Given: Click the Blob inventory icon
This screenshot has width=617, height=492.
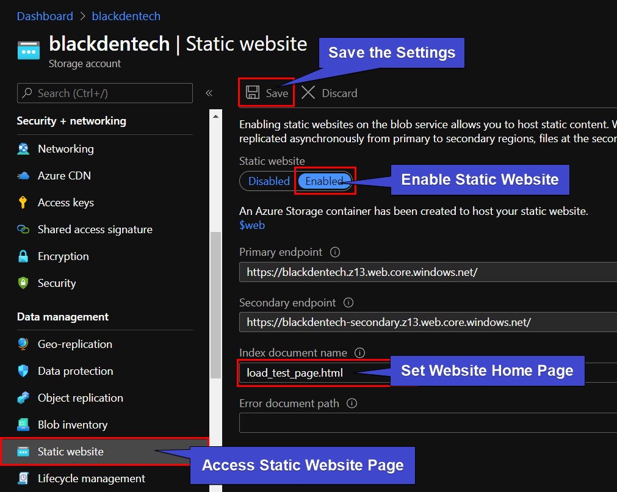Looking at the screenshot, I should point(23,425).
